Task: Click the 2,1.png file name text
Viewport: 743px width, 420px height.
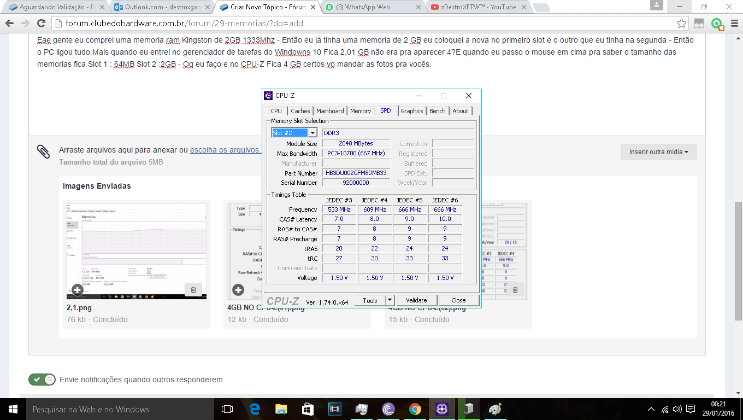Action: pos(79,308)
